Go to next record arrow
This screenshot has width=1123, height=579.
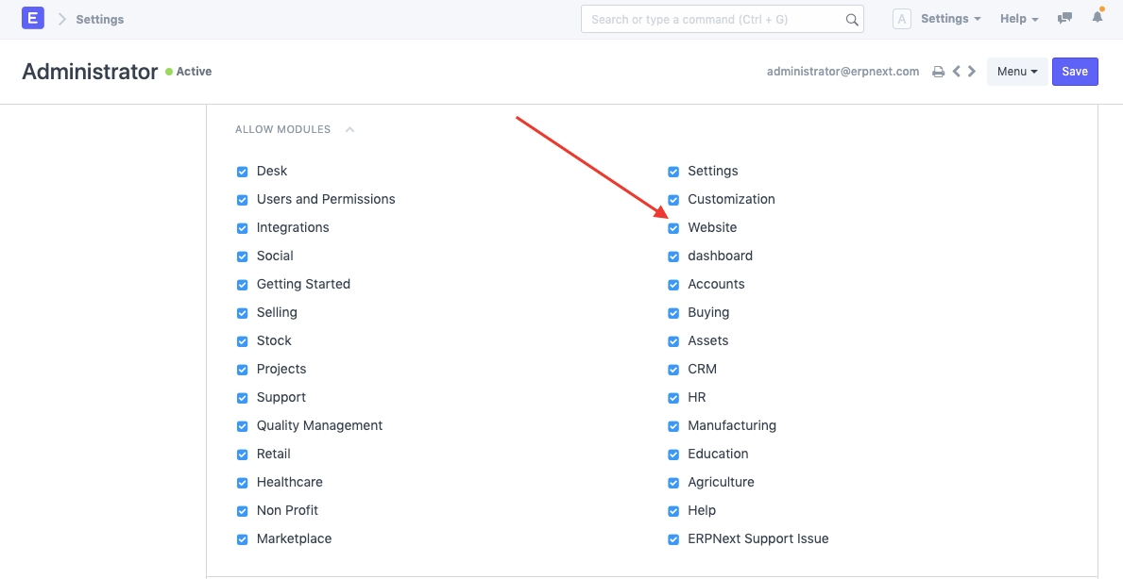point(972,72)
